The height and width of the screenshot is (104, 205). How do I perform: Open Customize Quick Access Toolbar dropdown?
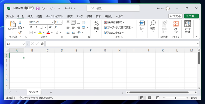[x=59, y=8]
